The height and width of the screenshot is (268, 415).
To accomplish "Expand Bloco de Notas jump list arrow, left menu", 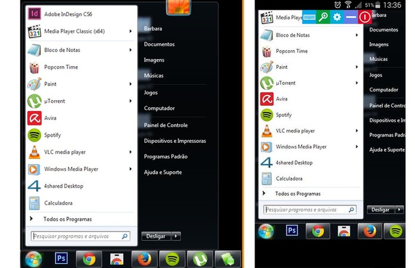I will pos(130,50).
